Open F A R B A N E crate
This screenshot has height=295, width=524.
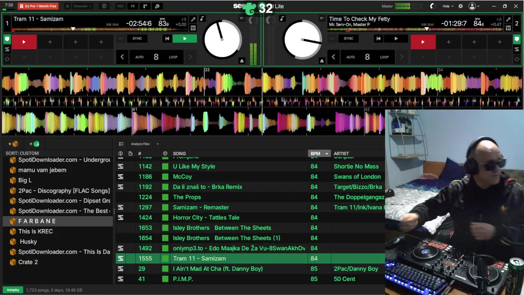coord(57,221)
